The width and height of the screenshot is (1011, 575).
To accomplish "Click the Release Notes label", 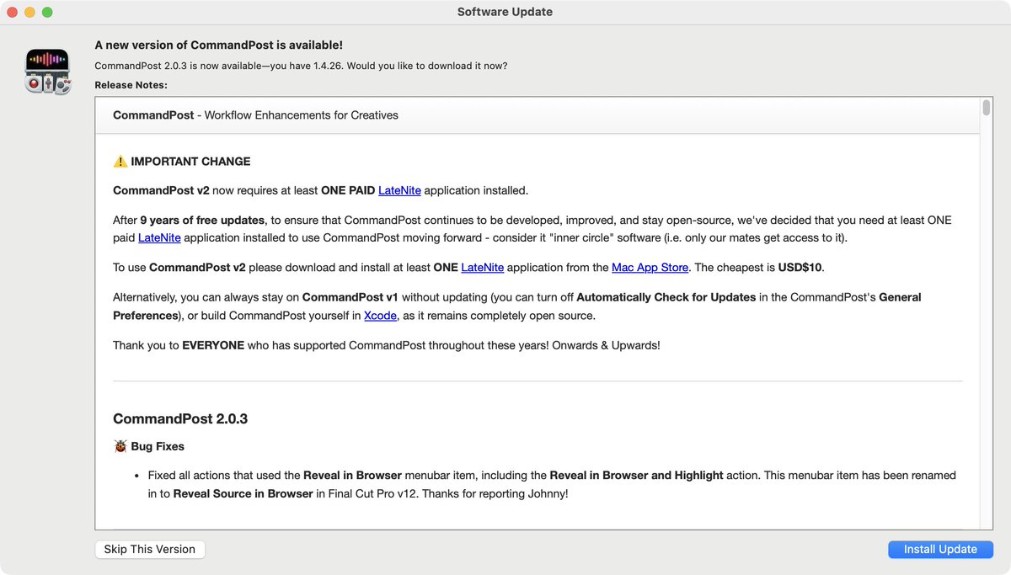I will click(x=131, y=85).
